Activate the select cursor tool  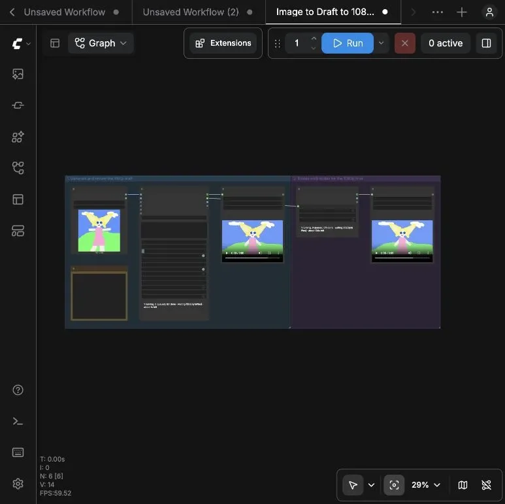(353, 484)
